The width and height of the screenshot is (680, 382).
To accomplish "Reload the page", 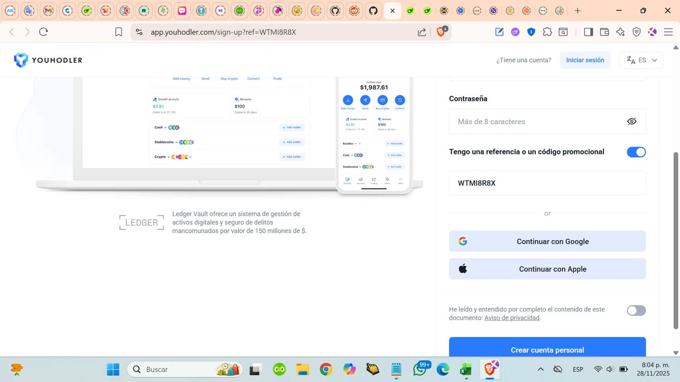I will pyautogui.click(x=44, y=32).
